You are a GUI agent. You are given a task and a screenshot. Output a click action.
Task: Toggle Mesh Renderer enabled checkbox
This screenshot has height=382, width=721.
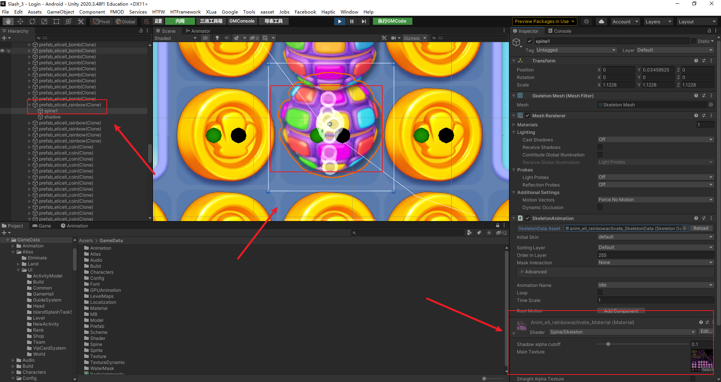tap(527, 115)
